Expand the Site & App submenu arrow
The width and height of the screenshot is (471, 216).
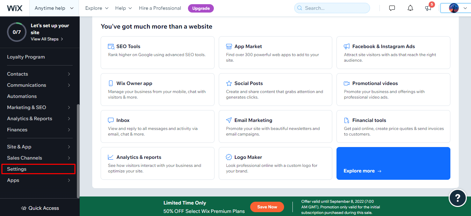[x=69, y=147]
